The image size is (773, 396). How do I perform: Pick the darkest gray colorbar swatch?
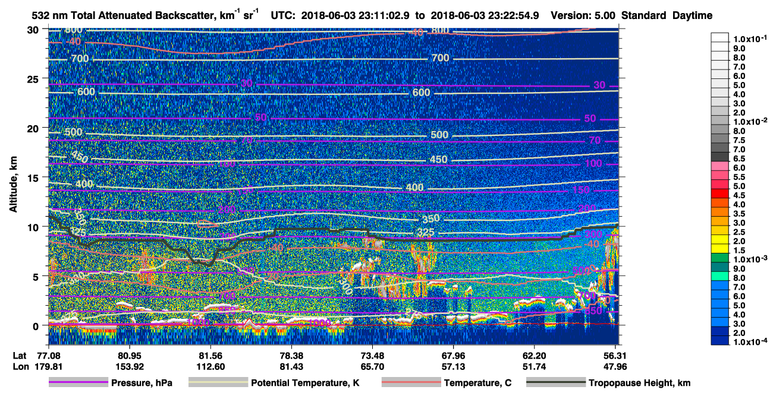[721, 156]
